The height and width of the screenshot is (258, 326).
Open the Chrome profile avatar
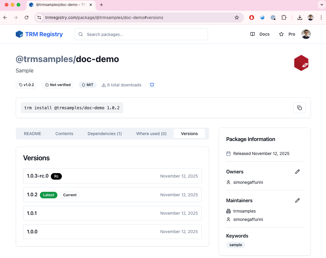click(311, 18)
